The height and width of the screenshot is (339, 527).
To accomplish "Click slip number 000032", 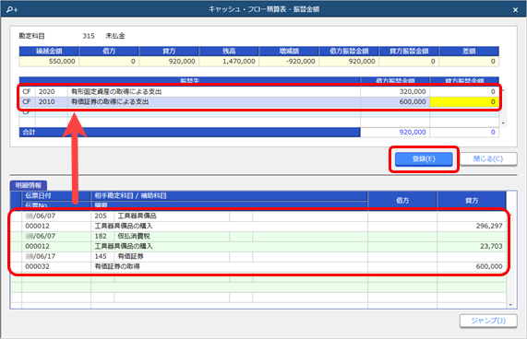I will (x=37, y=266).
